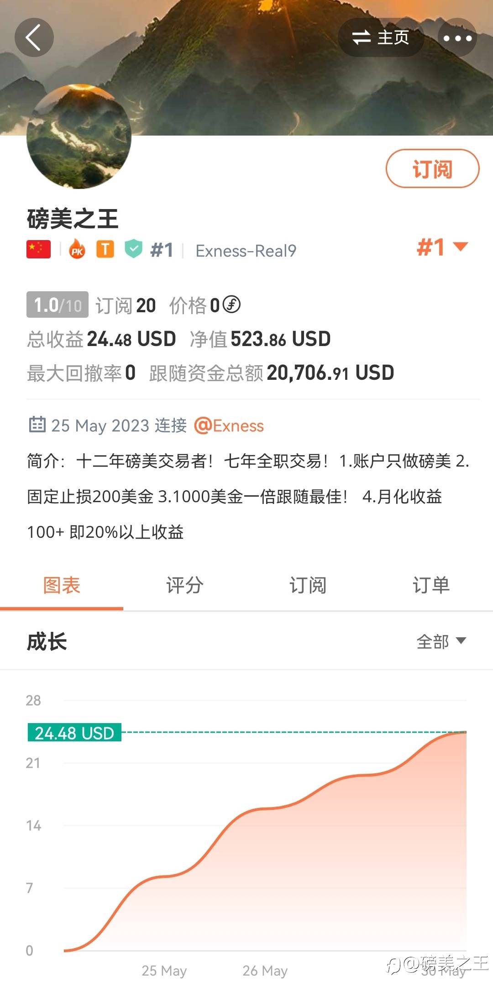Tap the 24.48 USD chart value marker
This screenshot has width=493, height=992.
[74, 733]
